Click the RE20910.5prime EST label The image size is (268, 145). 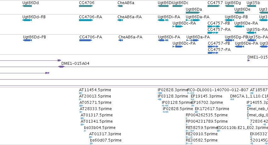(202, 134)
